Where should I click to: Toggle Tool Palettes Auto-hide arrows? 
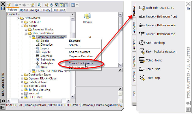(x=188, y=103)
